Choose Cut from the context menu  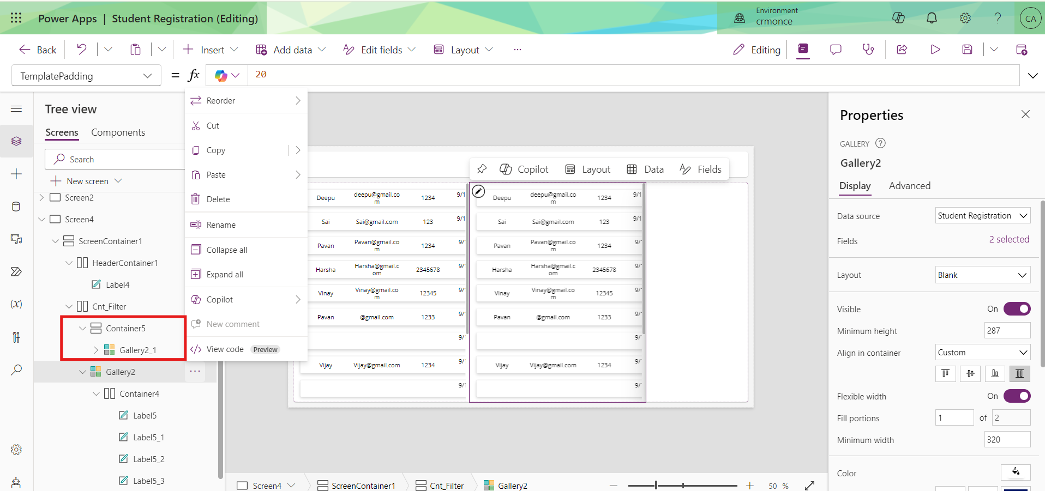246,126
